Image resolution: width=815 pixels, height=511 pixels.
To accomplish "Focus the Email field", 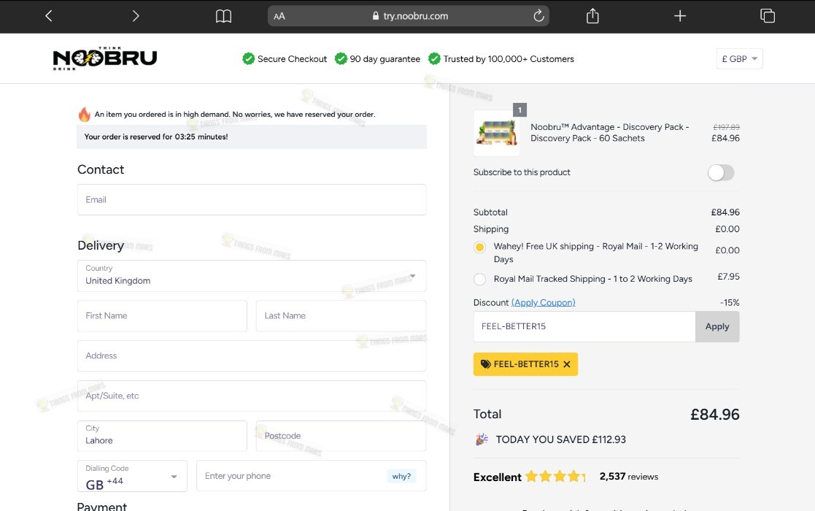I will [x=252, y=199].
